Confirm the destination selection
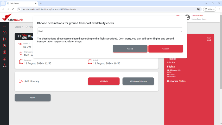 166,49
